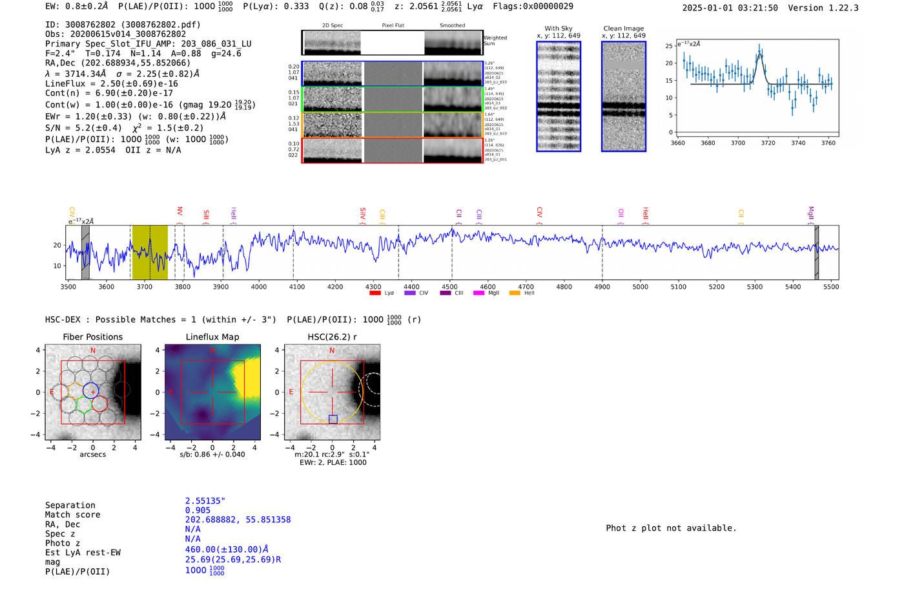Select the Weighted Sum 2D spectrum strip

[x=393, y=43]
